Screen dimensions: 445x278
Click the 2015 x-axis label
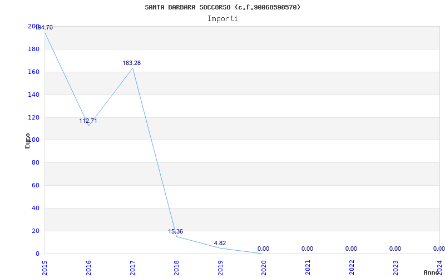pos(44,267)
